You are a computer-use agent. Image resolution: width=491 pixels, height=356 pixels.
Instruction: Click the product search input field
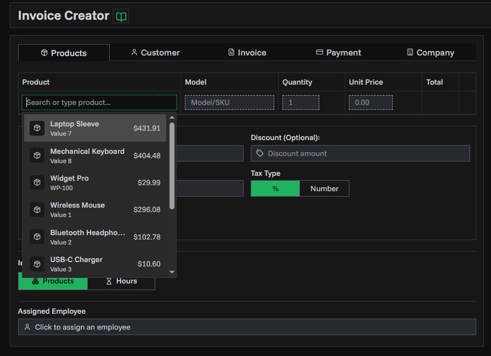(x=99, y=102)
